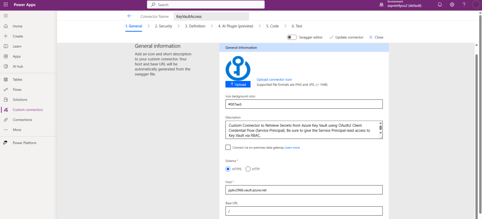
Task: Open the 3. Definition step
Action: (x=195, y=26)
